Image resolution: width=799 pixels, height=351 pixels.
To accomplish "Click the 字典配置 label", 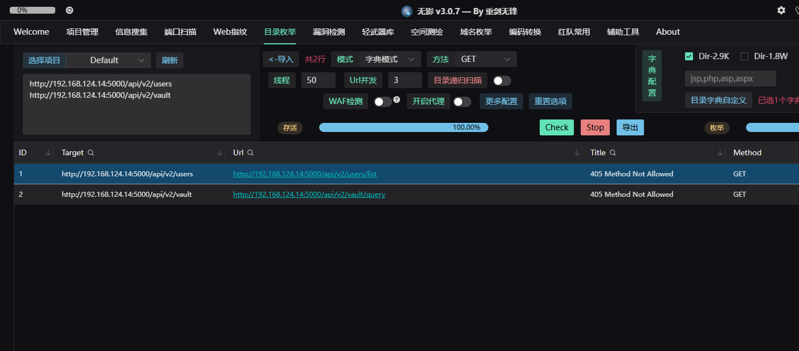I will (652, 76).
